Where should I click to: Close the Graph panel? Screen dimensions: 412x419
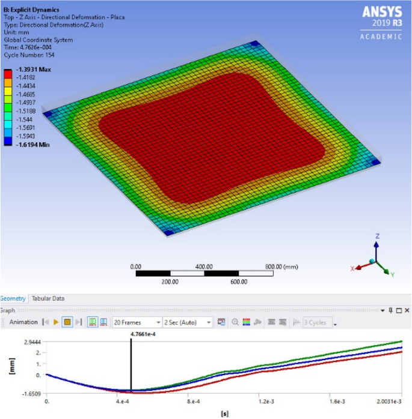(x=407, y=310)
